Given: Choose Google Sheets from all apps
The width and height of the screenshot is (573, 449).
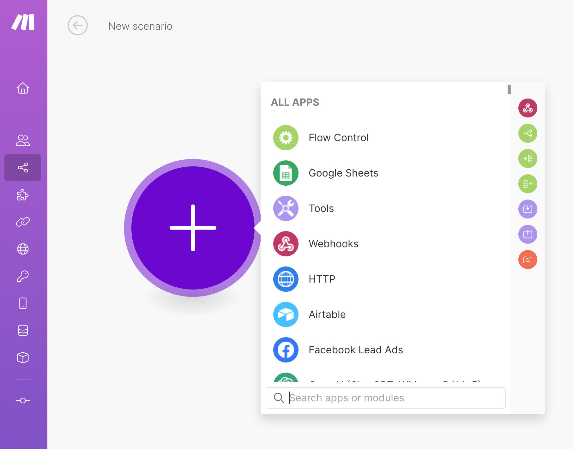Looking at the screenshot, I should (343, 173).
